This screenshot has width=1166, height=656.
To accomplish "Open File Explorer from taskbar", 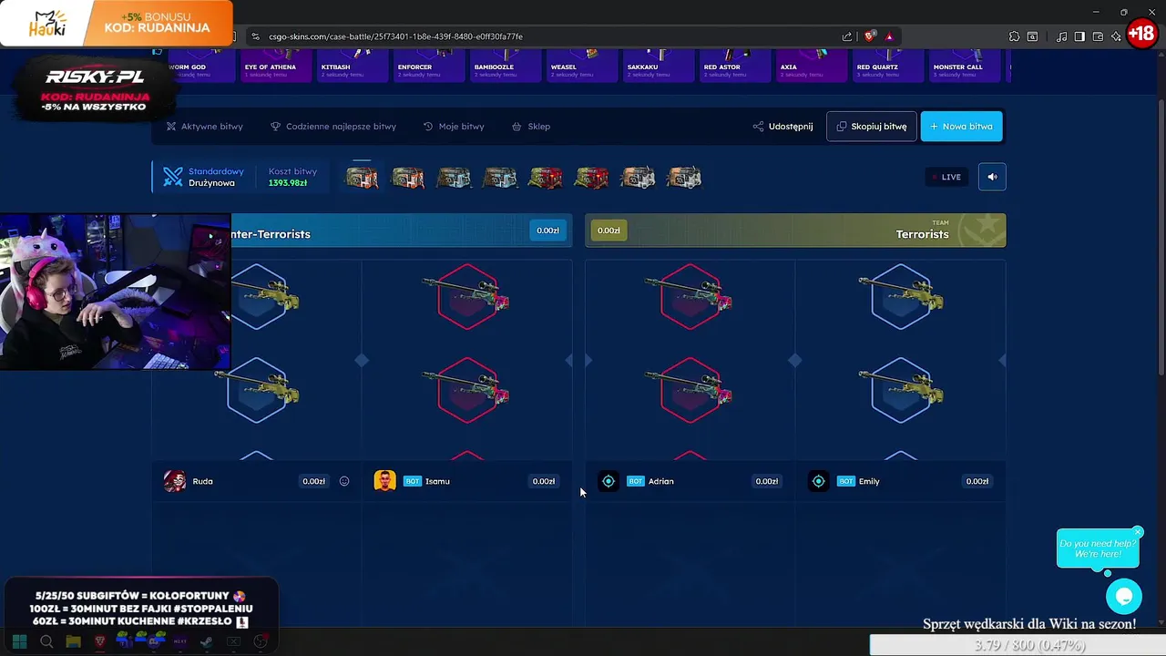I will [x=73, y=641].
